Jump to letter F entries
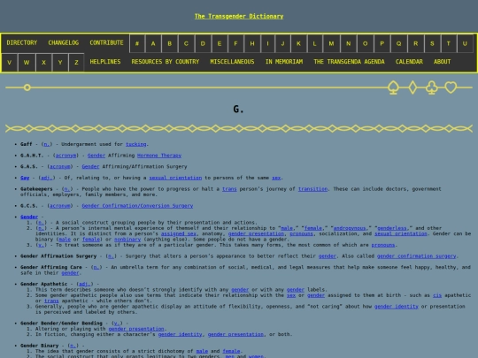478x358 pixels. coord(235,43)
